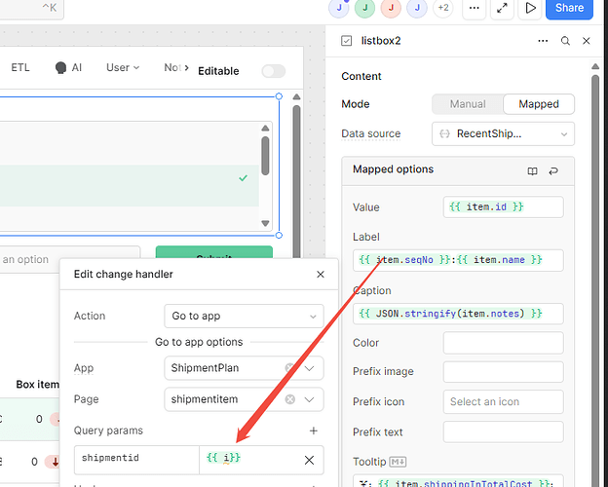Edit the Caption JSON.stringify field
Screen dimensions: 608x487
[x=458, y=314]
